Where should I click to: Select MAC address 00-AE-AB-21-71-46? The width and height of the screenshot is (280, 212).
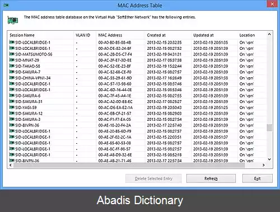click(115, 161)
